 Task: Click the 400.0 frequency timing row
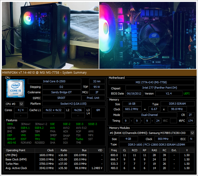click(151, 168)
